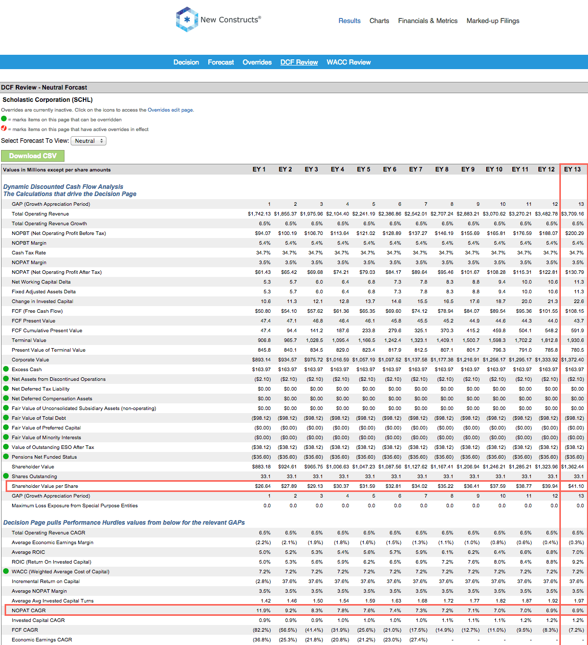The width and height of the screenshot is (588, 645).
Task: Click the Corporate Value row label
Action: (30, 359)
